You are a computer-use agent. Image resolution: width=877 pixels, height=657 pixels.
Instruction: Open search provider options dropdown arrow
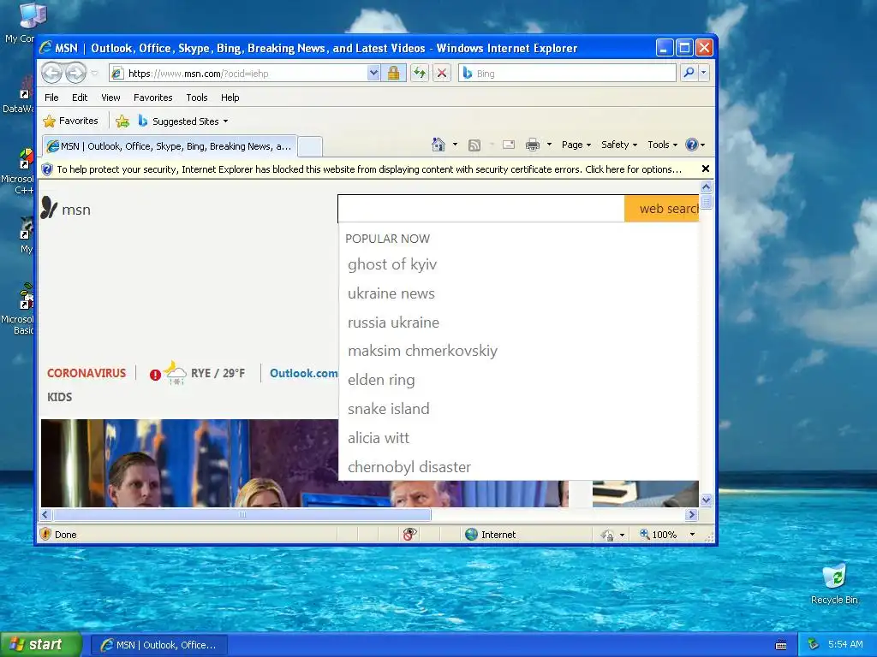[704, 73]
